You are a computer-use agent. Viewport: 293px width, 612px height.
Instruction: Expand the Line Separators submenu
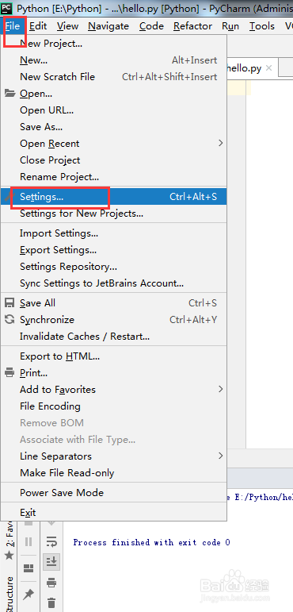tap(114, 456)
